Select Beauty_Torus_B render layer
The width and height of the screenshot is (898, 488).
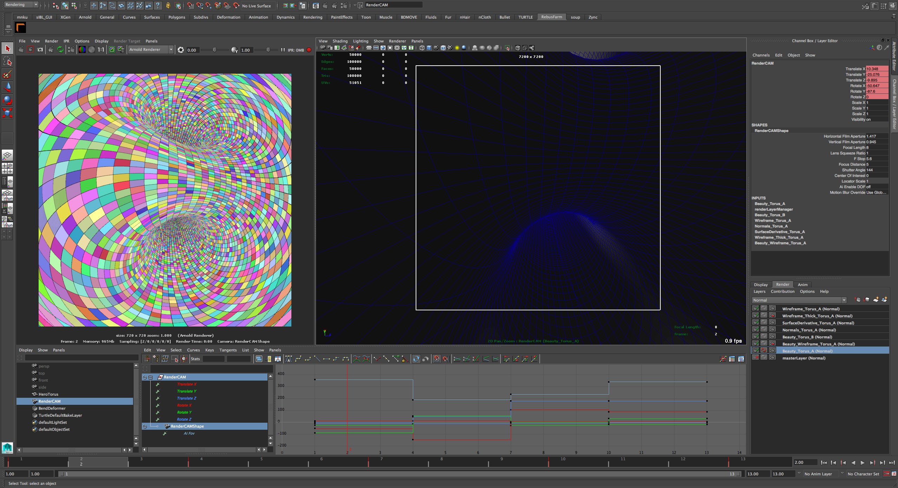(x=807, y=337)
